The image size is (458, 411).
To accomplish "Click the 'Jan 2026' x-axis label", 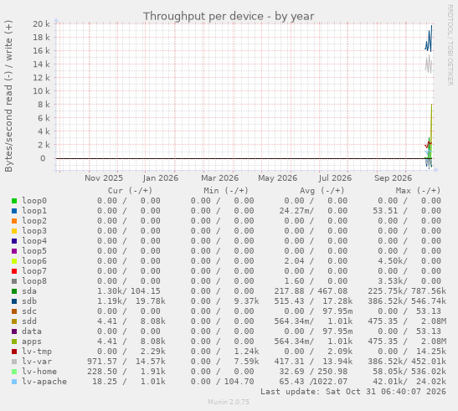I will click(161, 178).
